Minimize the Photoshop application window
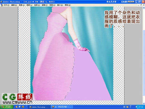 click(137, 2)
